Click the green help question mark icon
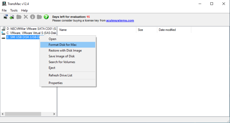This screenshot has height=123, width=230. click(x=46, y=17)
